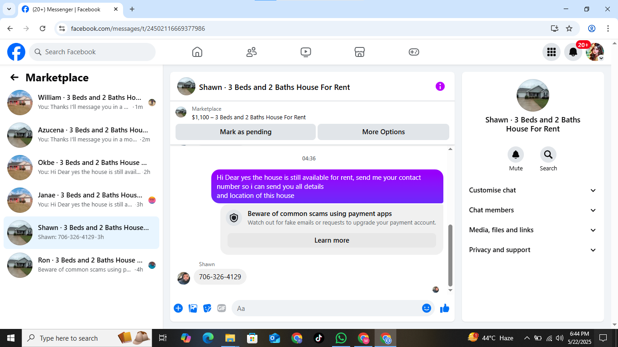Click the message scrollbar thumb

tap(450, 255)
